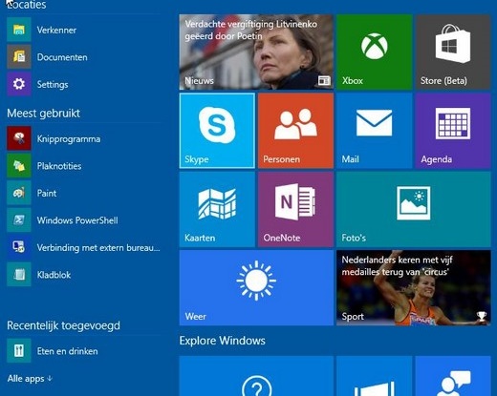This screenshot has width=497, height=396.
Task: Click the Explore Windows group heading
Action: [x=223, y=341]
